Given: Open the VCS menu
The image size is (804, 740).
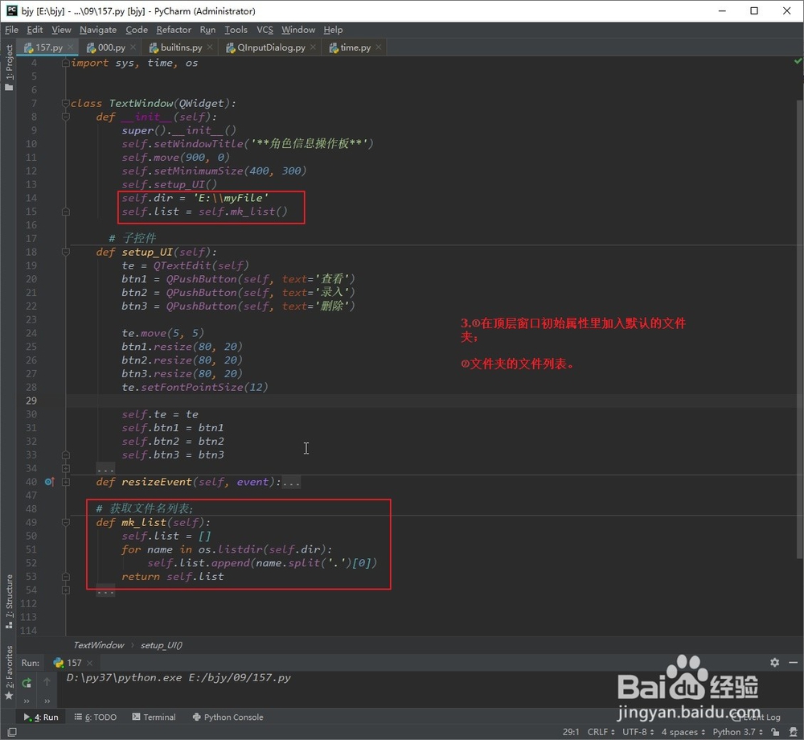Looking at the screenshot, I should point(265,30).
